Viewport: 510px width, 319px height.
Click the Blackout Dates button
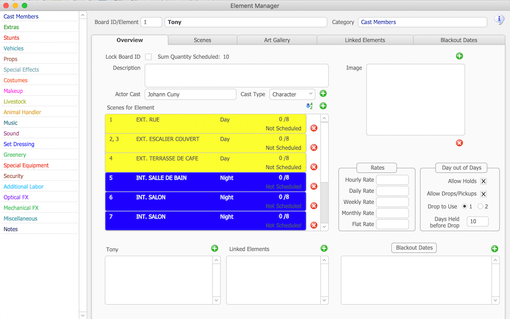point(414,247)
